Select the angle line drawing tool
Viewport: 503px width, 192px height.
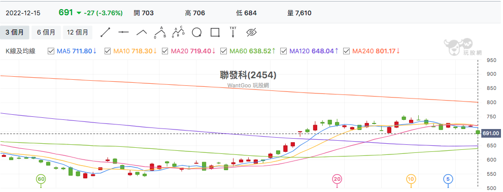click(x=142, y=33)
